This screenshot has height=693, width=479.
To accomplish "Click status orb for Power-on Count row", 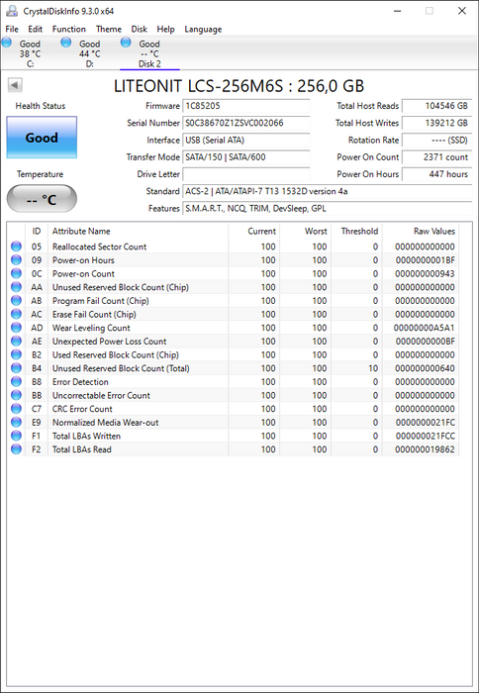I will [x=17, y=273].
